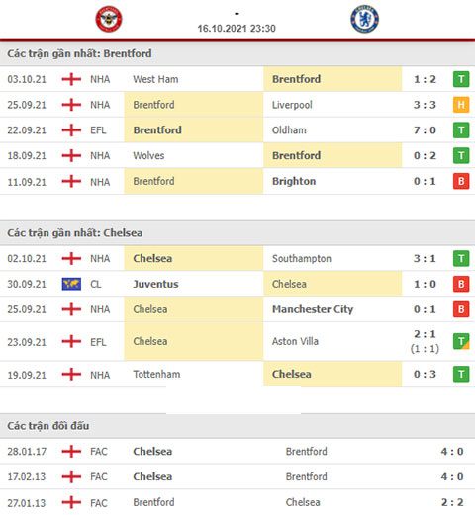Open the Liverpool team link
This screenshot has height=515, width=475.
pos(292,105)
